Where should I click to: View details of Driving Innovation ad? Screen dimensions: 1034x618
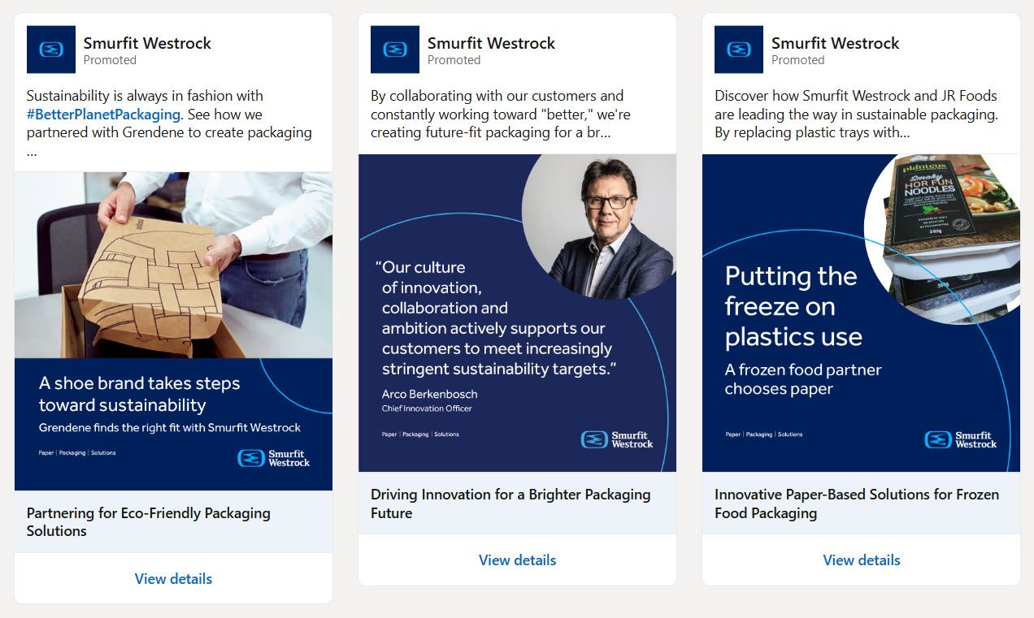click(x=517, y=560)
